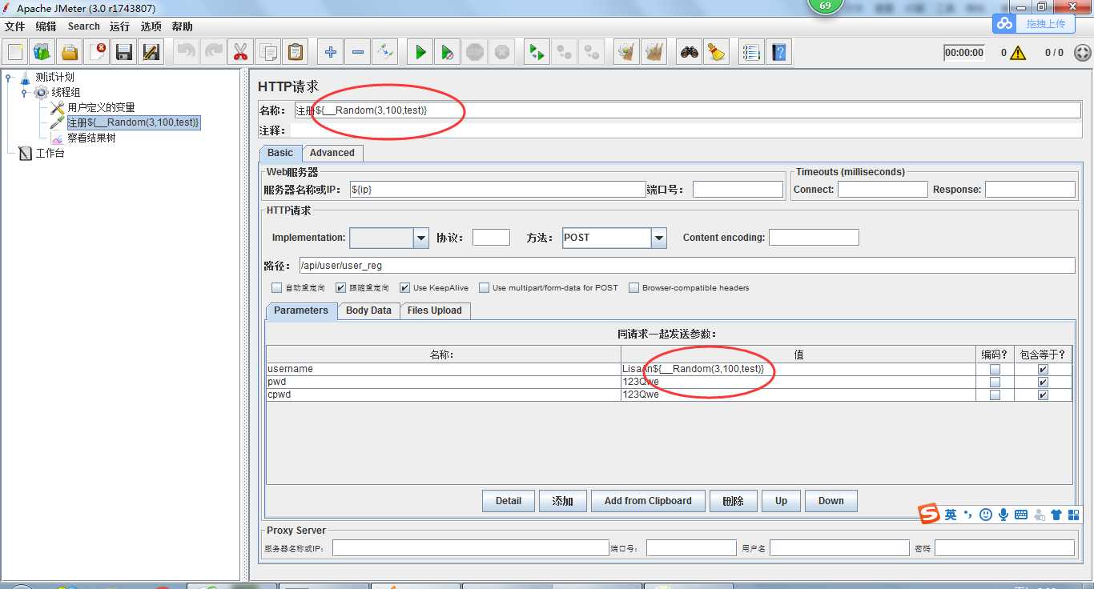Click Add from Clipboard button
This screenshot has height=589, width=1094.
click(x=648, y=501)
